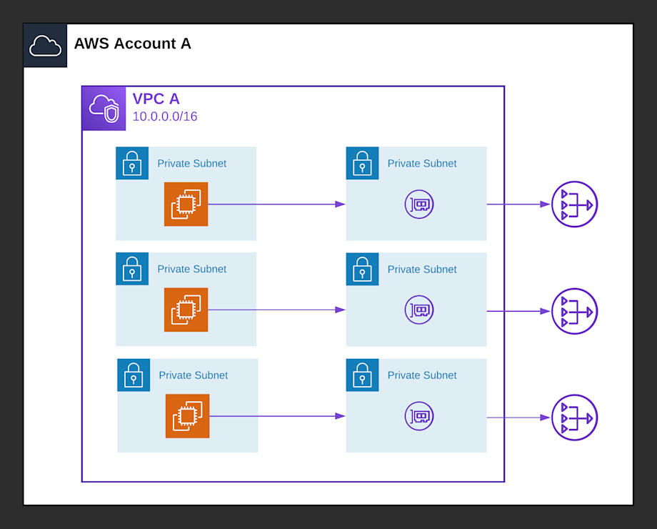Click the top NAT gateway icon outside VPC
Screen dimensions: 657x529
574,204
